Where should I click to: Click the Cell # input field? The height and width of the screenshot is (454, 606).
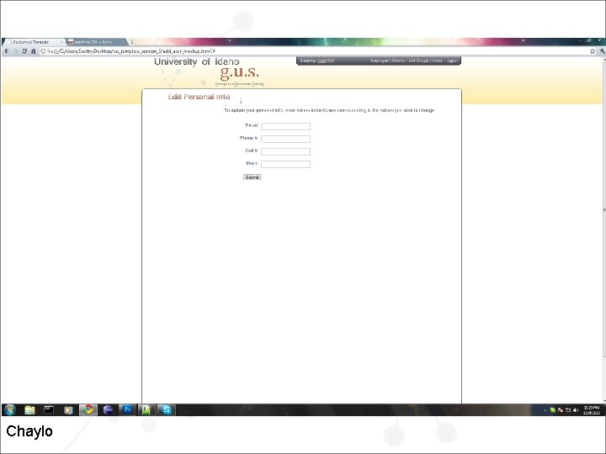pos(285,151)
